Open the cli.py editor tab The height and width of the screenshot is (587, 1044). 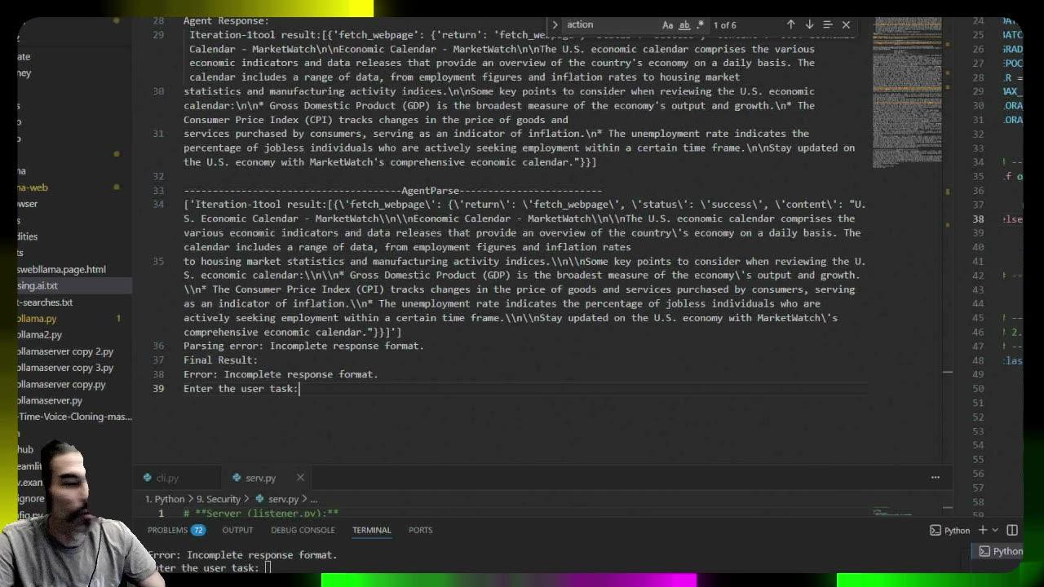167,478
